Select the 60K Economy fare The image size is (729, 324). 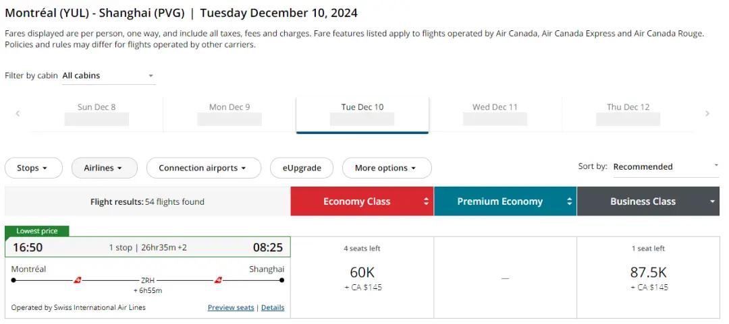[x=362, y=277]
